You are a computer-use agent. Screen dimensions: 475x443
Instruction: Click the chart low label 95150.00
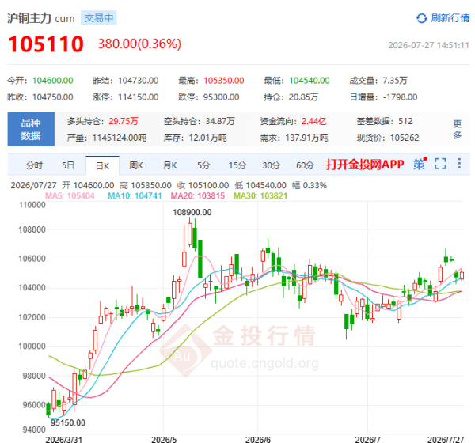pos(68,422)
